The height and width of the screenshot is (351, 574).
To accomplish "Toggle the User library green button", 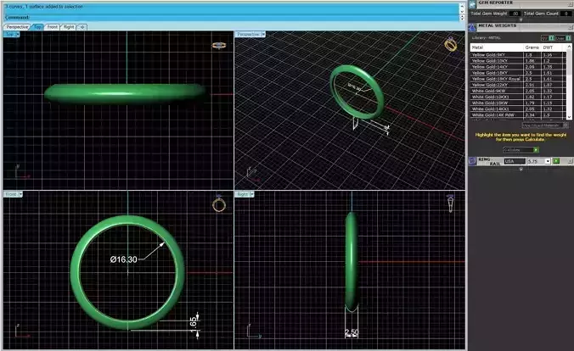I will [569, 38].
